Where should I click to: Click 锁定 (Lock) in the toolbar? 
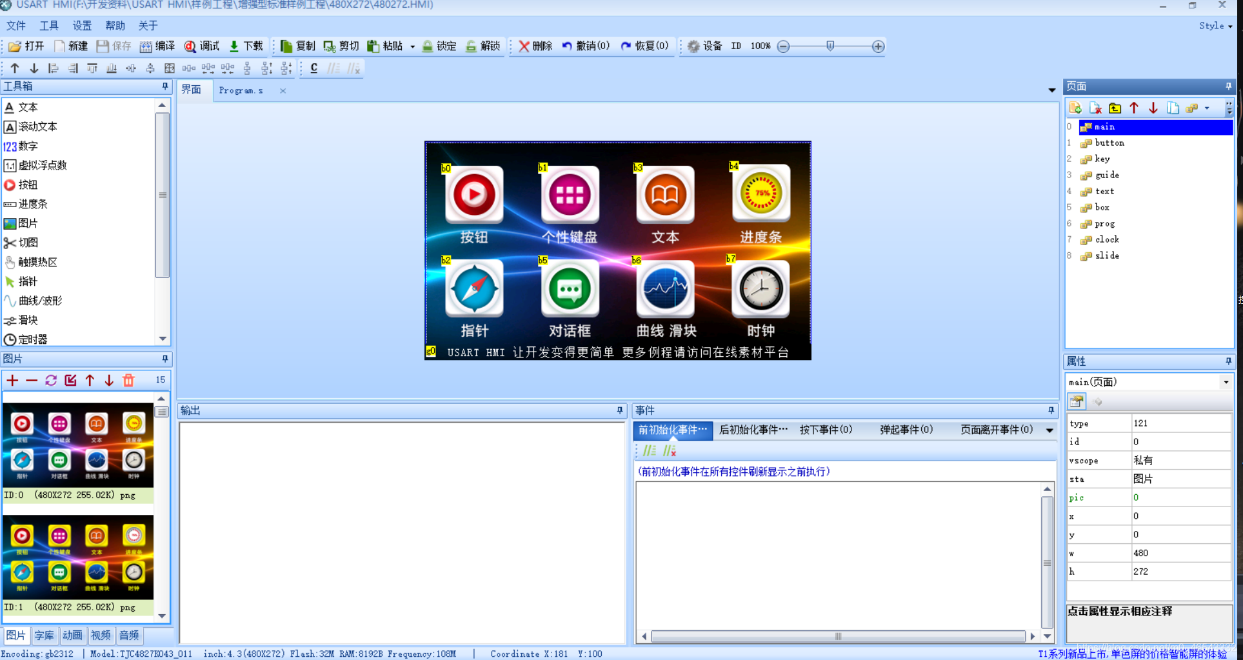point(439,46)
